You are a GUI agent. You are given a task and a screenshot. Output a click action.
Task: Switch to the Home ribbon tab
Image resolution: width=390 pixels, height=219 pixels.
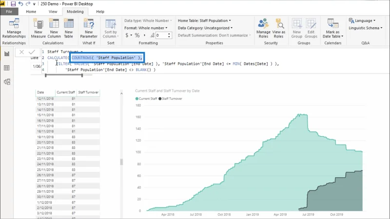31,12
